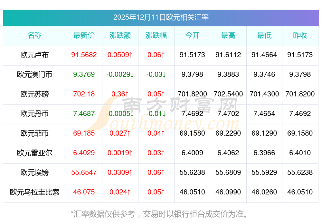Click the latest price 702.18 cell
322x224 pixels.
tap(84, 94)
